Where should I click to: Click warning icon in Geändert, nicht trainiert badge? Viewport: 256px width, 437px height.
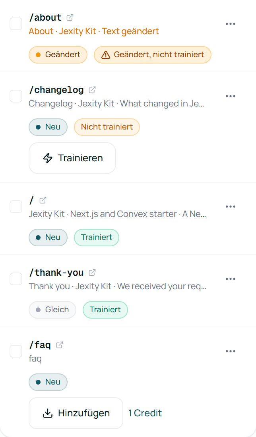click(106, 55)
